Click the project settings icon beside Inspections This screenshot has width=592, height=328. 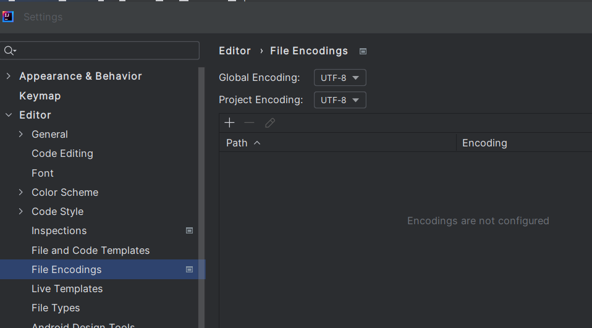(190, 230)
